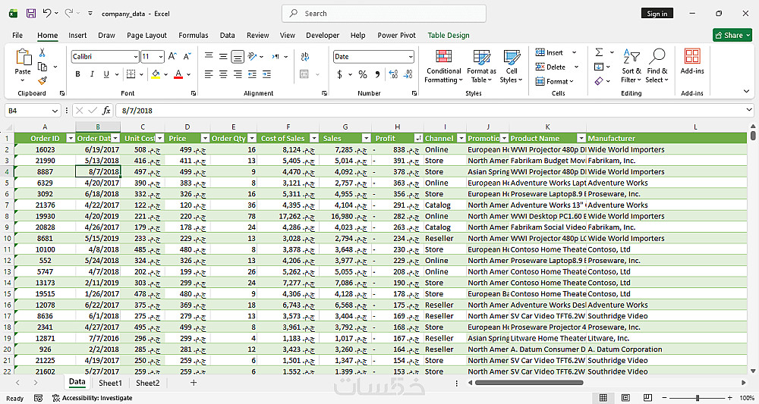Viewport: 759px width, 404px height.
Task: Toggle Align Right button
Action: coord(237,74)
